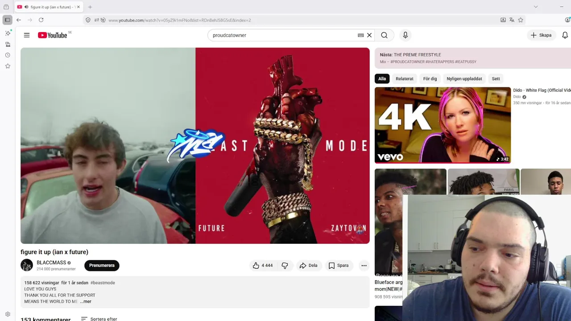This screenshot has width=571, height=321.
Task: Translate this page icon
Action: coord(512,20)
